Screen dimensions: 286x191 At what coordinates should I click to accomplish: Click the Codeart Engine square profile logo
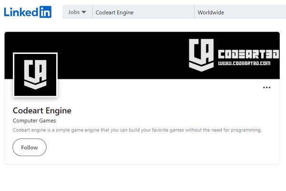tap(35, 74)
